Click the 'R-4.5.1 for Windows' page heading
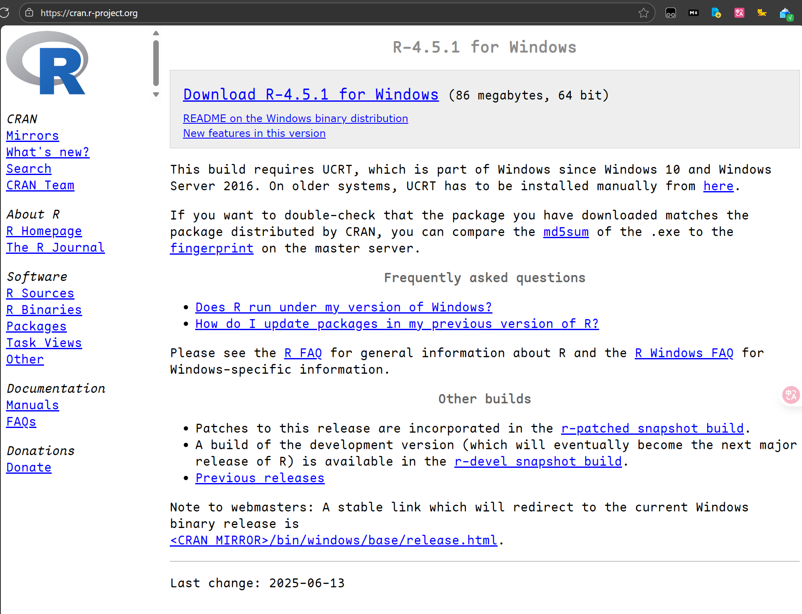The height and width of the screenshot is (614, 802). 484,47
